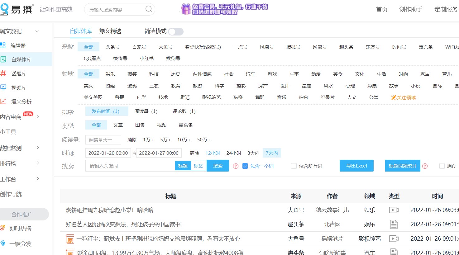Collapse the 爆文数据 section chevron
Image resolution: width=459 pixels, height=255 pixels.
pos(37,31)
